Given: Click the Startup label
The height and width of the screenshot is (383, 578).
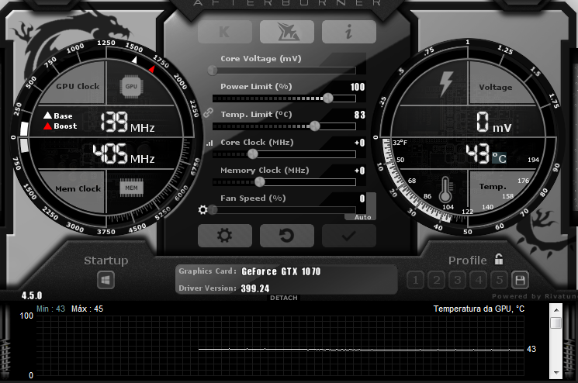Looking at the screenshot, I should 106,261.
